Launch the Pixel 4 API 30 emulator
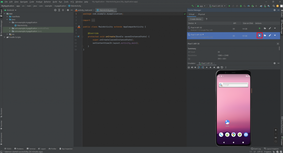The image size is (283, 153). tap(260, 28)
